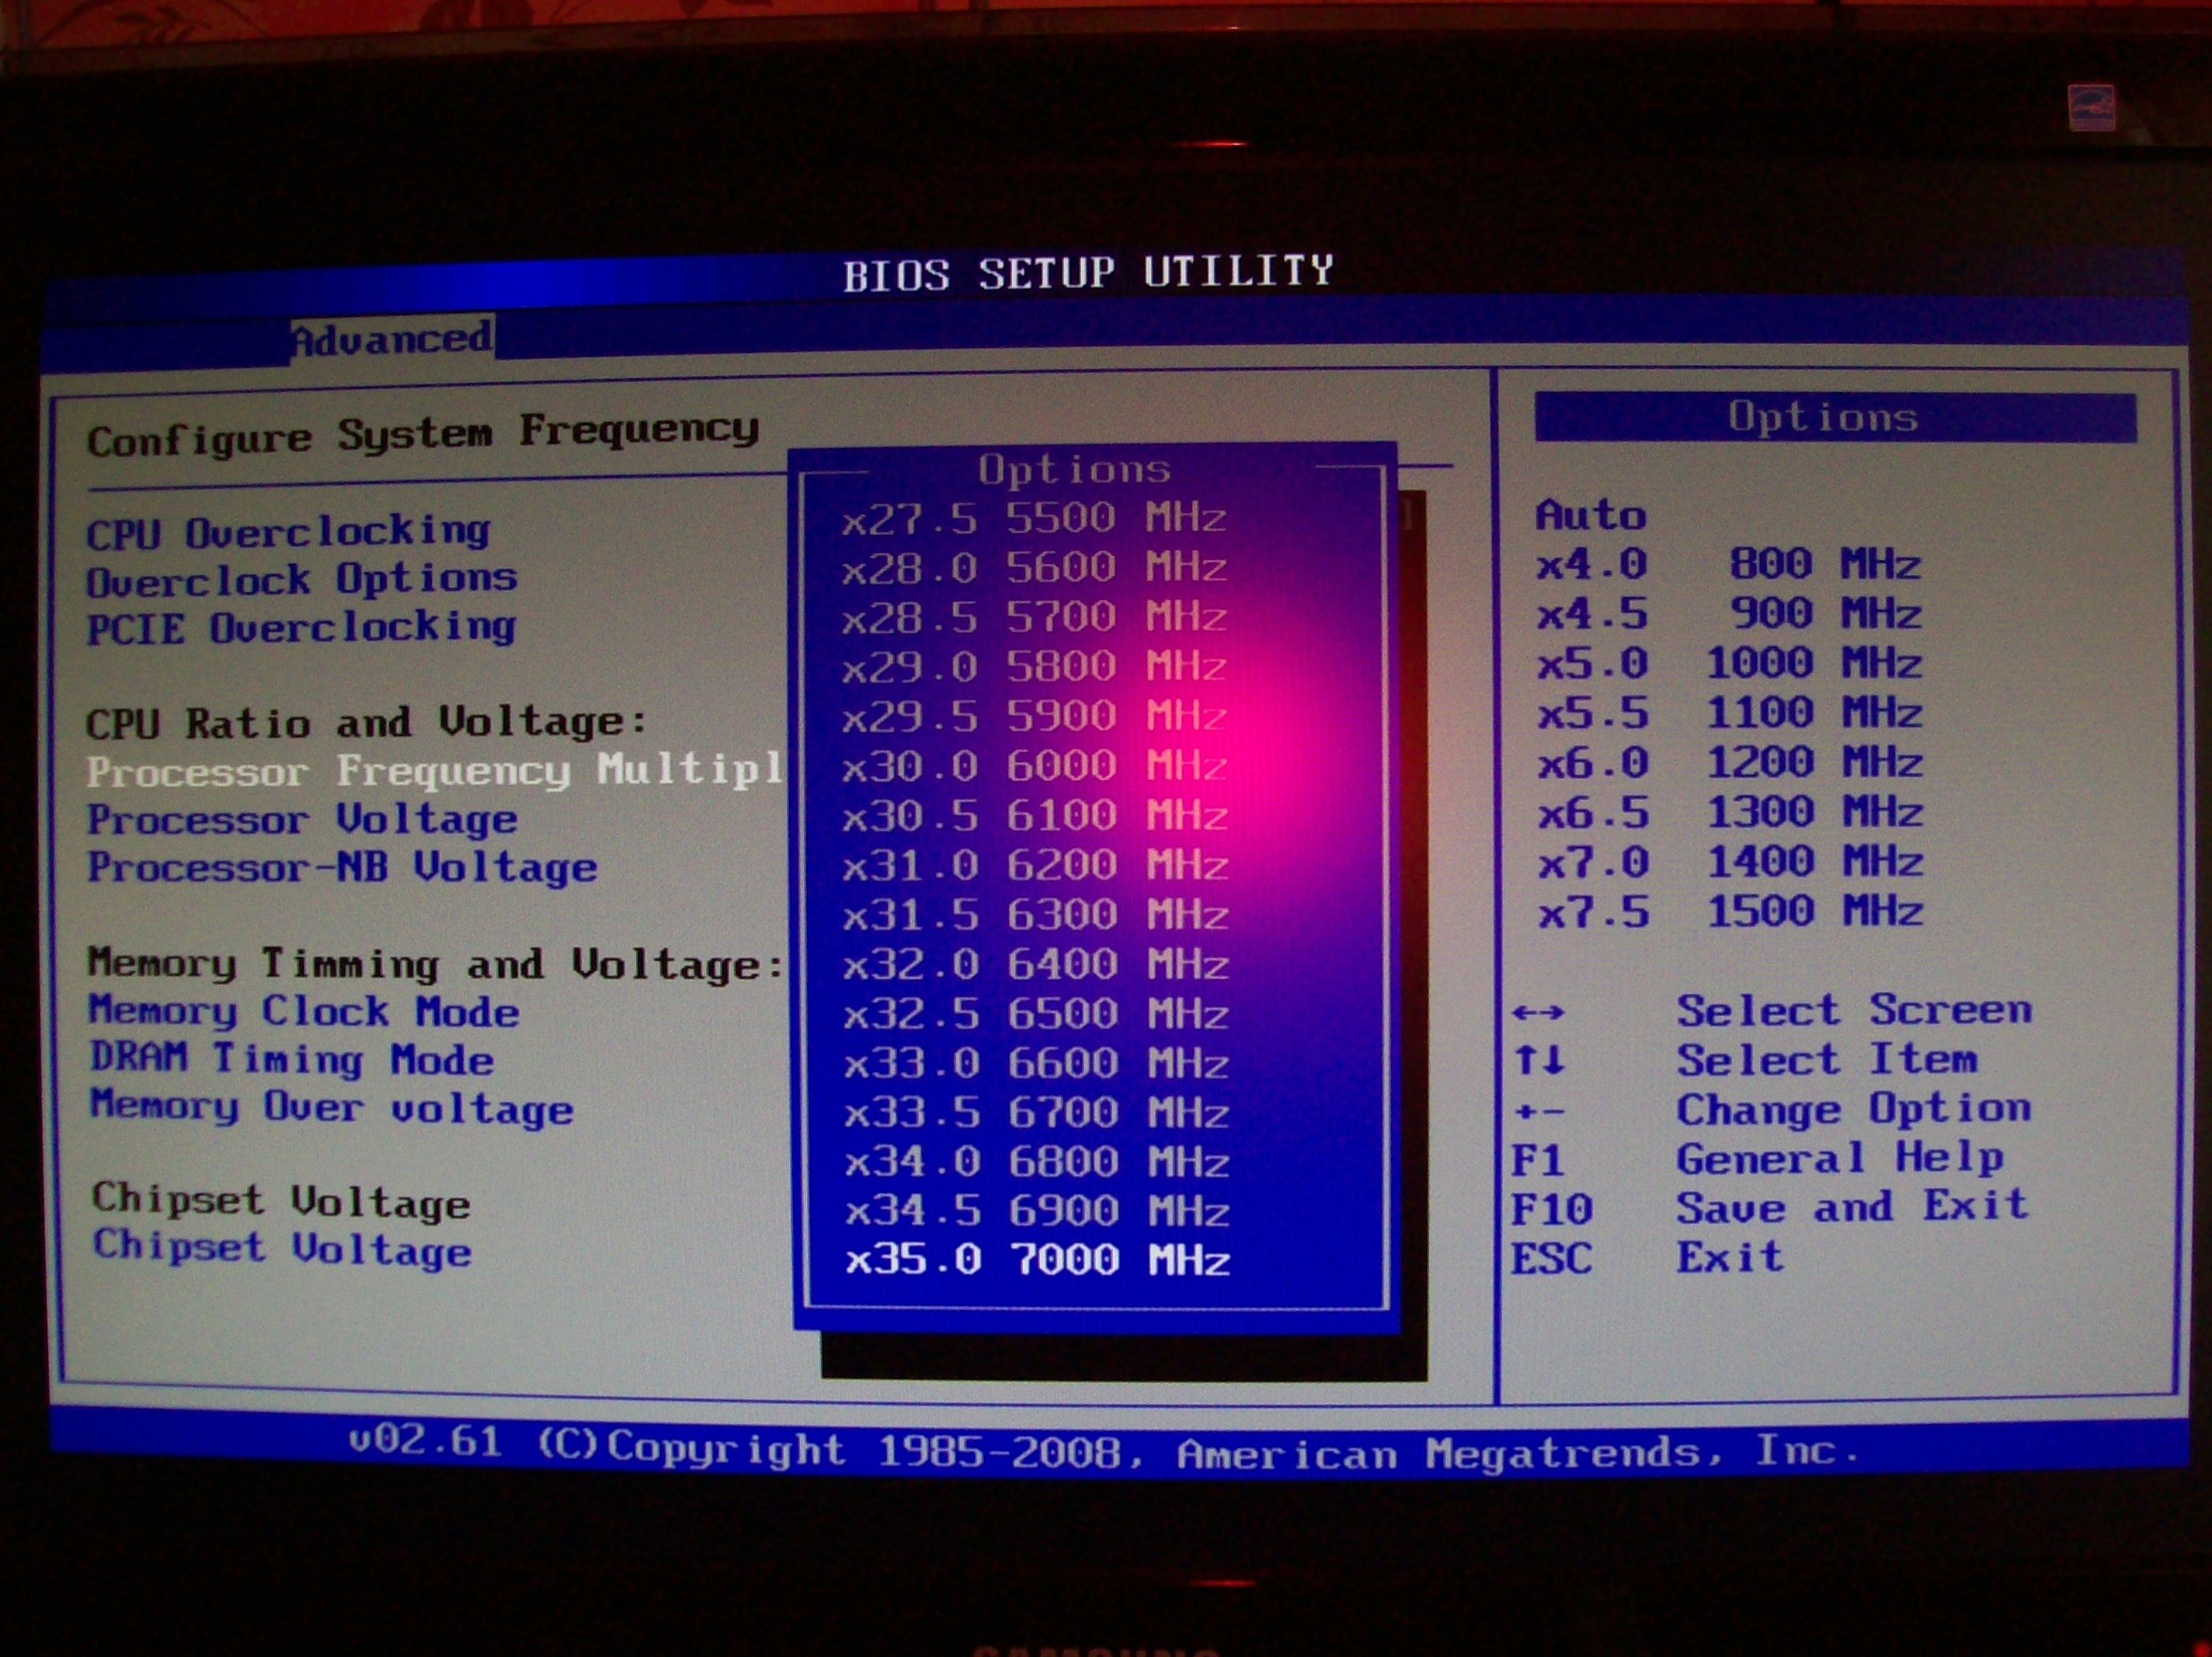Viewport: 2212px width, 1657px height.
Task: Choose x34.5 6900 MHz option
Action: pyautogui.click(x=1037, y=1211)
